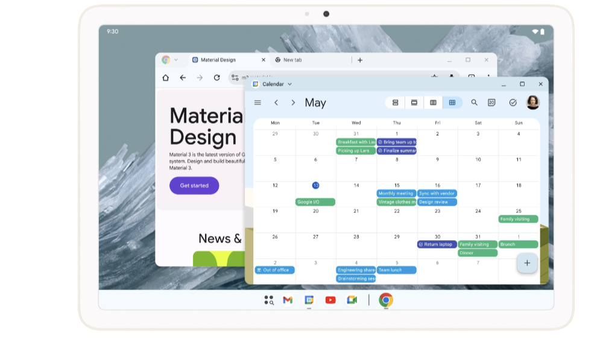Open the user profile avatar
Viewport: 603px width, 339px height.
[x=532, y=103]
